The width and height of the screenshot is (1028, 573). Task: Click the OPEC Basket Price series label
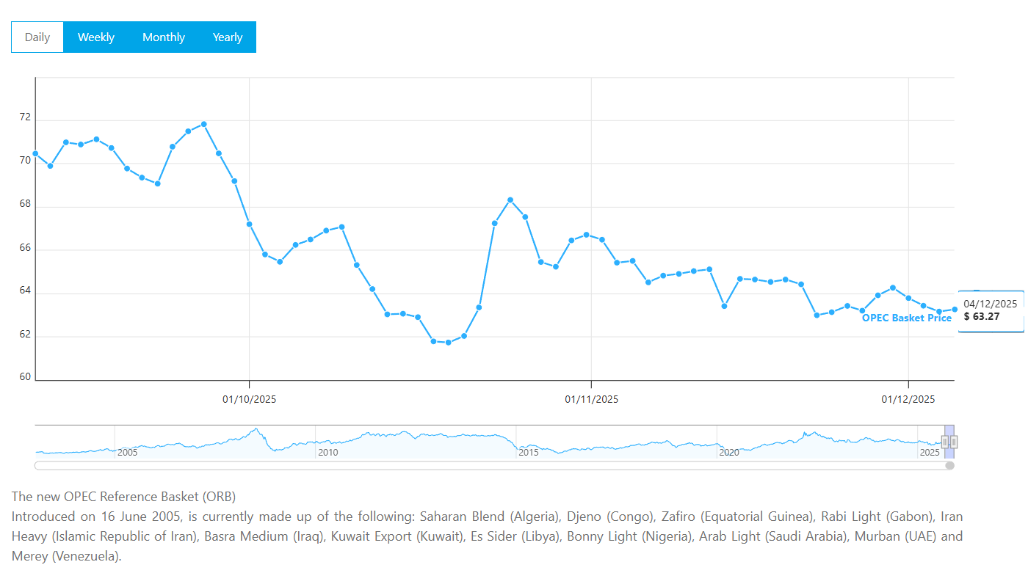pos(906,318)
